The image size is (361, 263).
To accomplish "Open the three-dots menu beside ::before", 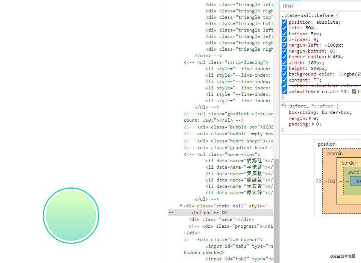I will 171,213.
